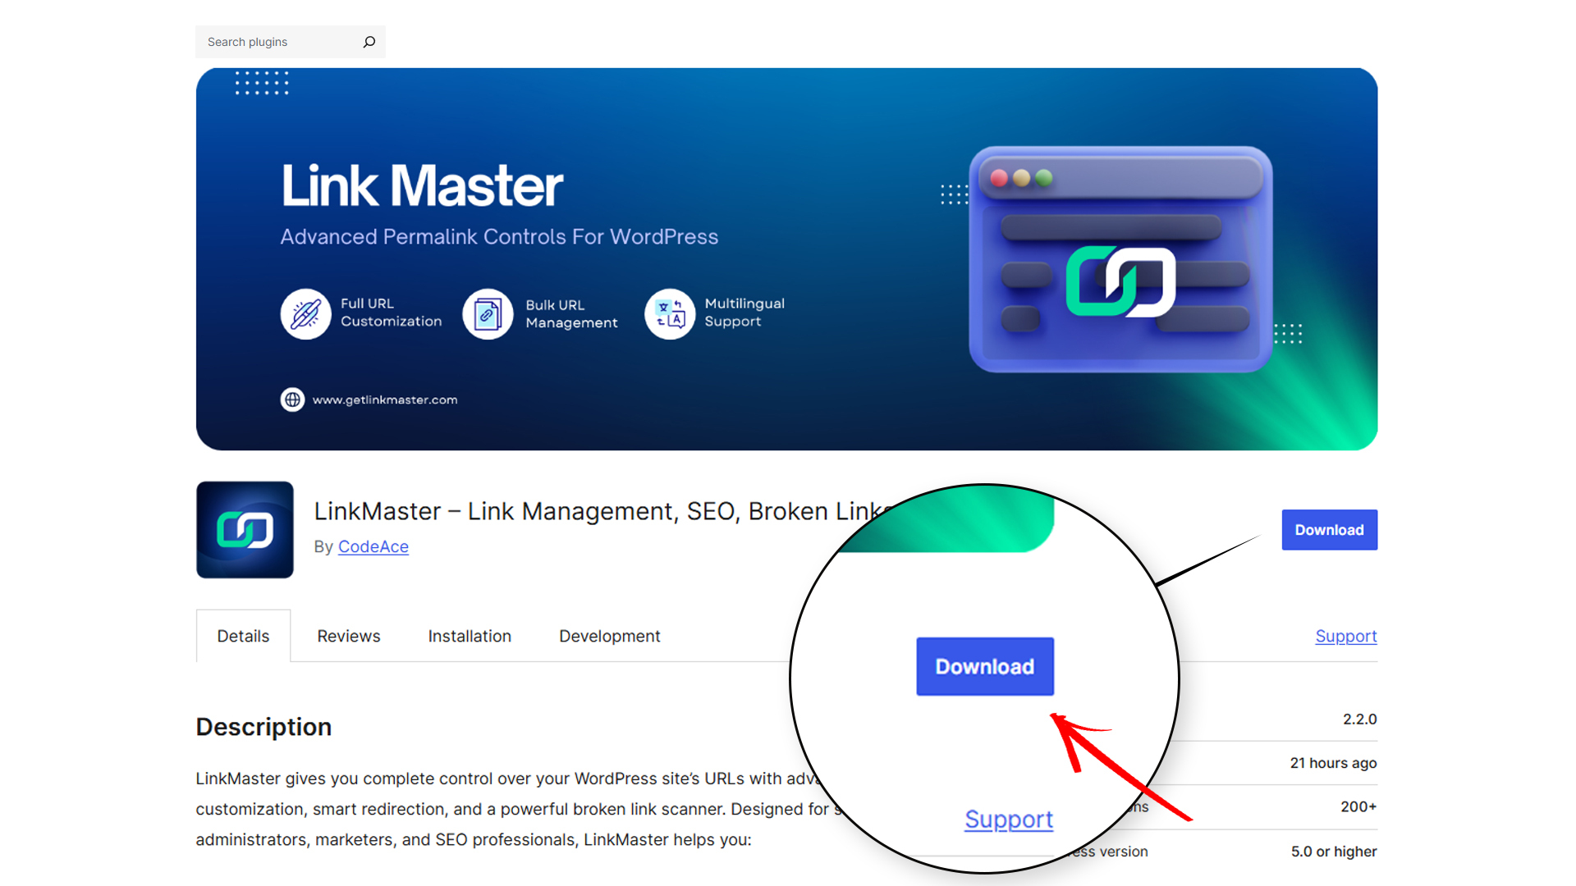Click the 21 hours ago value

click(1333, 763)
